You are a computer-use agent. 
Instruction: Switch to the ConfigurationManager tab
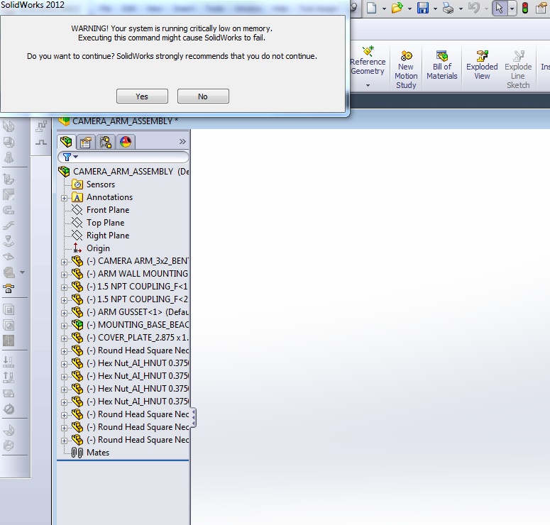click(106, 142)
